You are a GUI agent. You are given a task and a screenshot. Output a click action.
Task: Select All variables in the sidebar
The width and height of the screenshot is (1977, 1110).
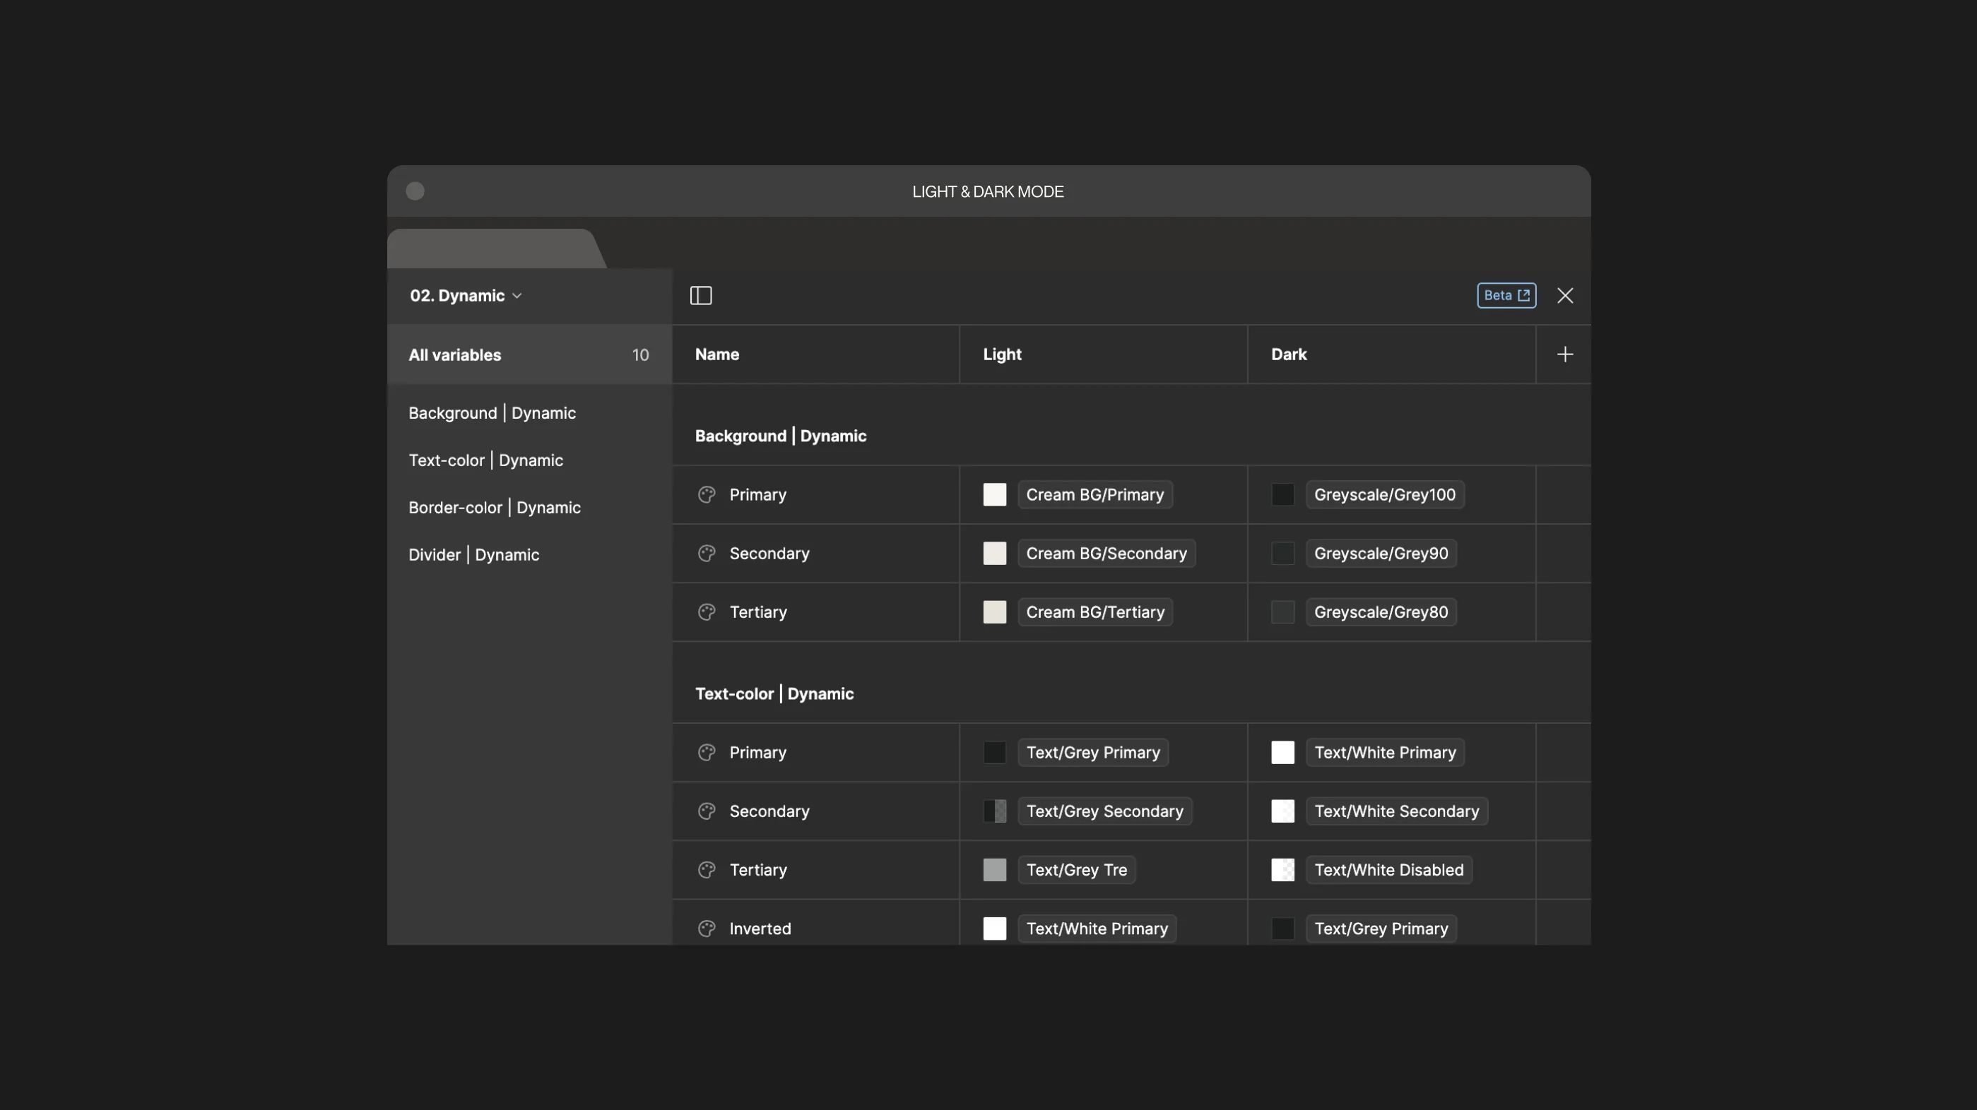(x=529, y=354)
